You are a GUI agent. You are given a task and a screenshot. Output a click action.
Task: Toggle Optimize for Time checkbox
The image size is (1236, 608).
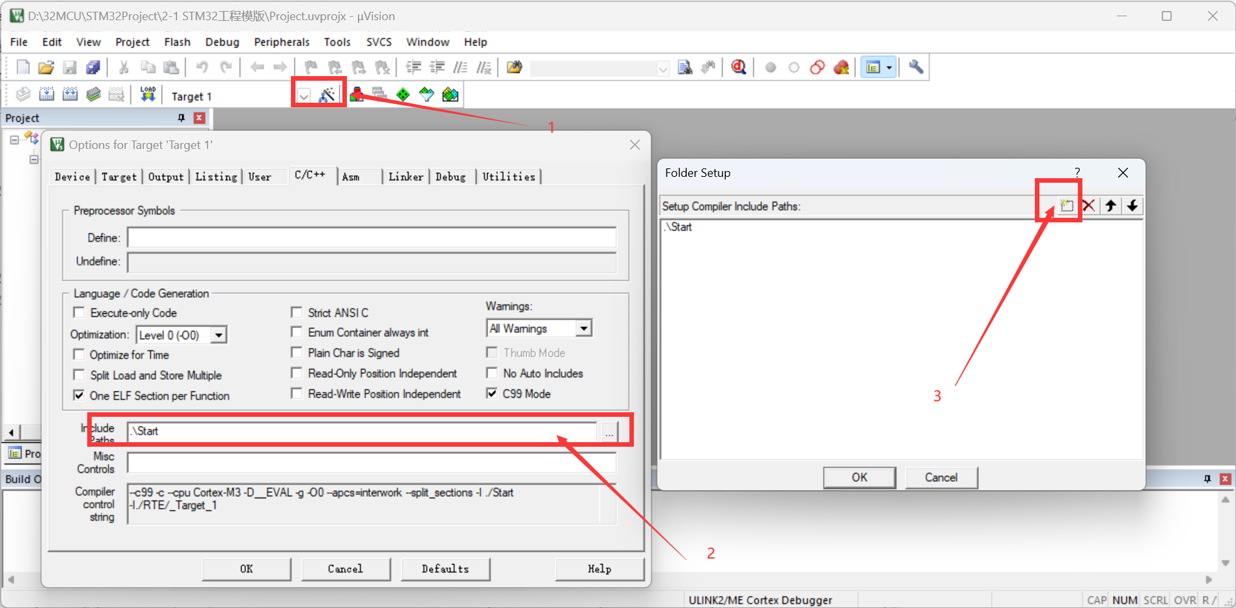[x=79, y=354]
